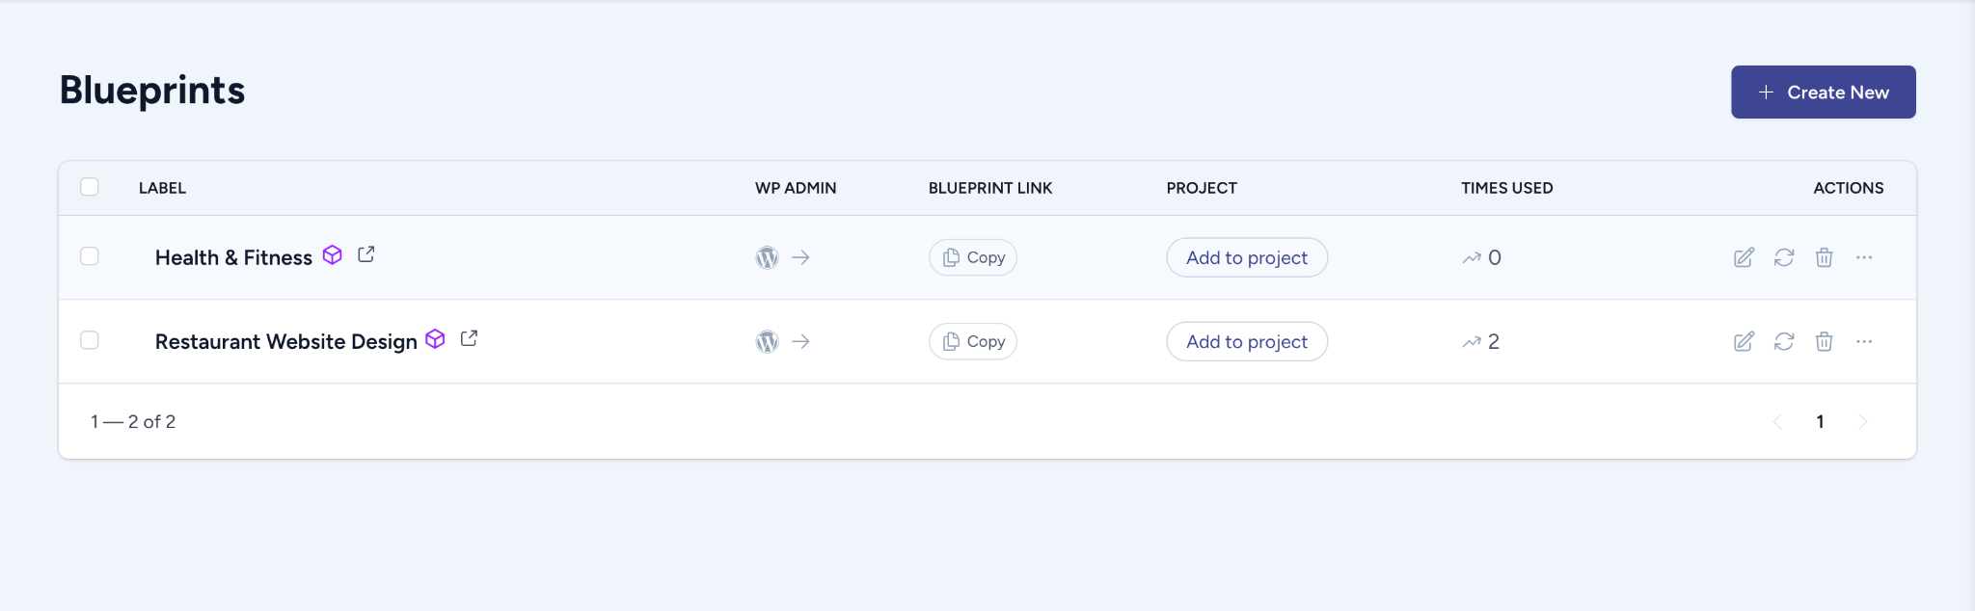
Task: Open more options for Health & Fitness
Action: (x=1865, y=257)
